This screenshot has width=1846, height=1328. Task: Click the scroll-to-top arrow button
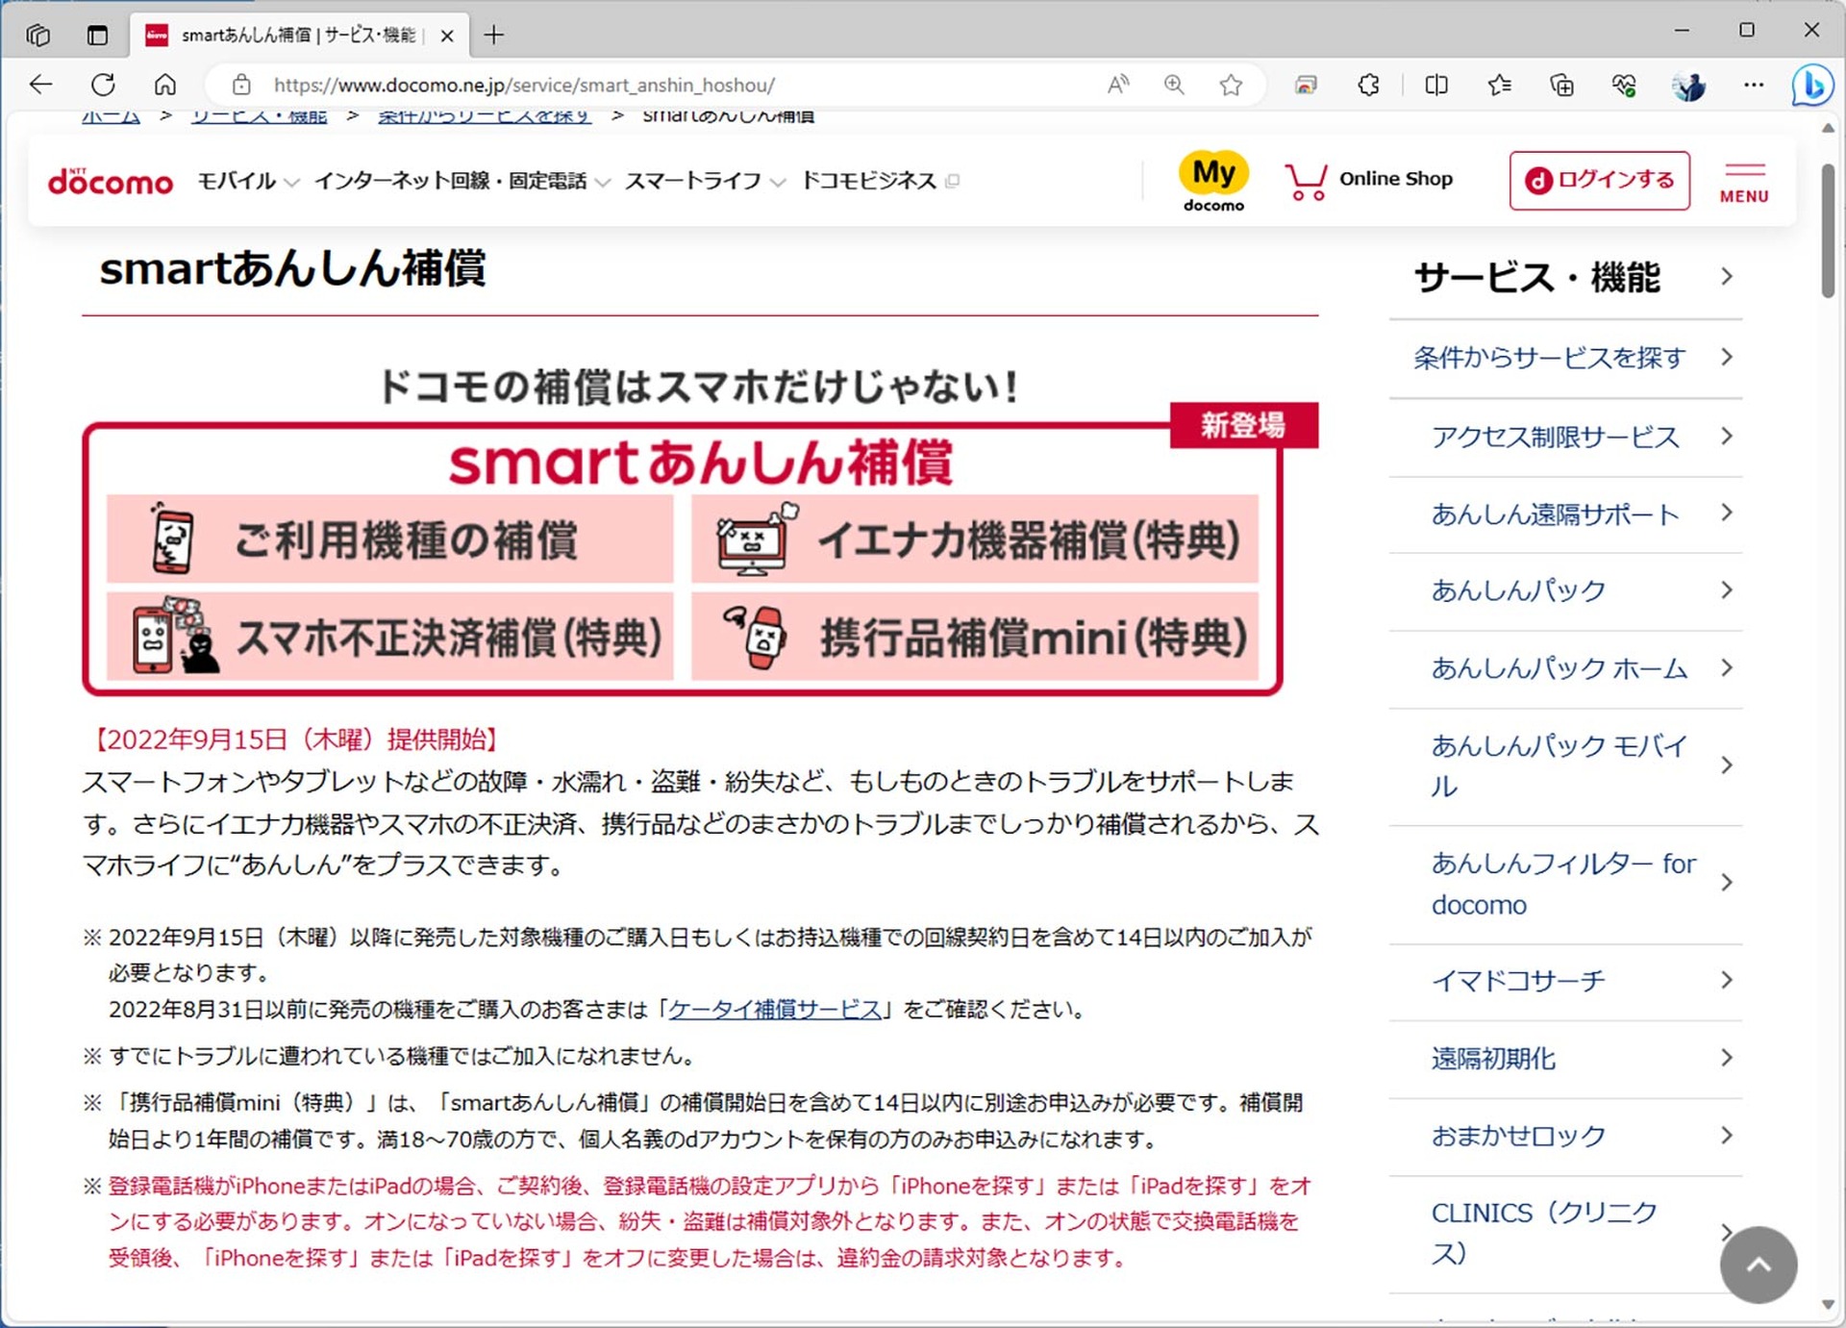pos(1758,1265)
